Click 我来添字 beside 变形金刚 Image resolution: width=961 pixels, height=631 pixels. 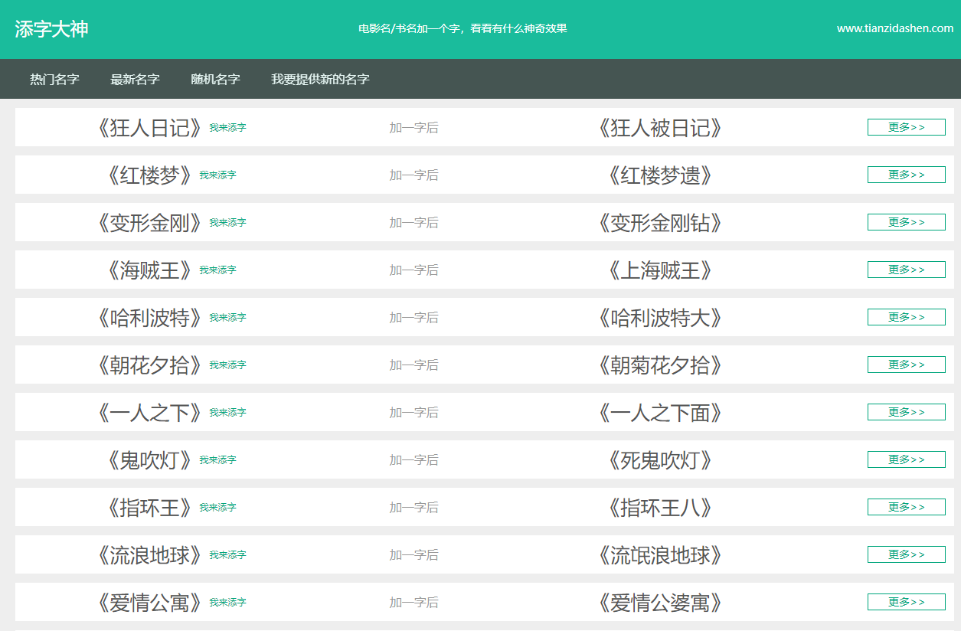point(227,223)
